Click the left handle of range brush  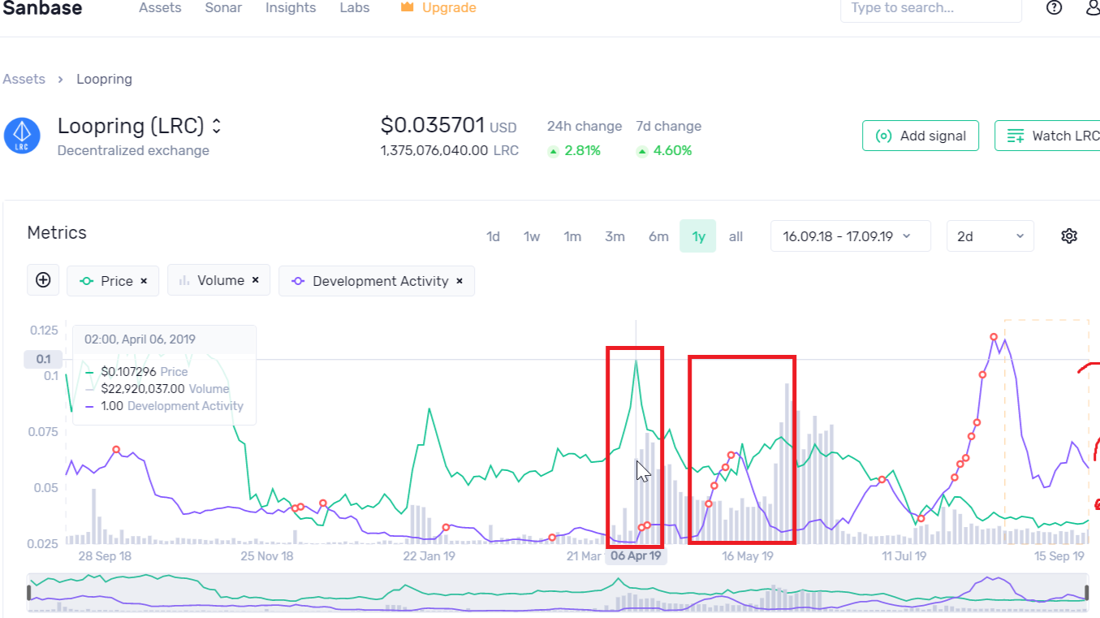[x=29, y=592]
